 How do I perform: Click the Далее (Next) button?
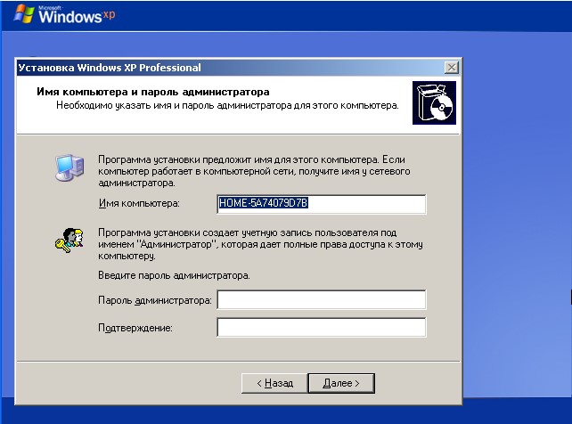[341, 383]
